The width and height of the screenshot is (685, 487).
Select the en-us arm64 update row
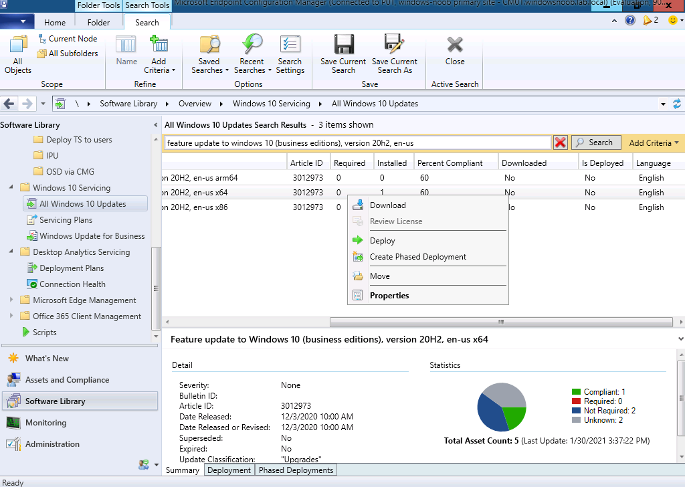point(423,178)
